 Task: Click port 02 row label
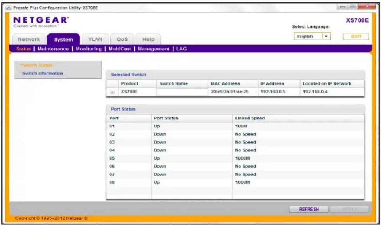pos(112,134)
